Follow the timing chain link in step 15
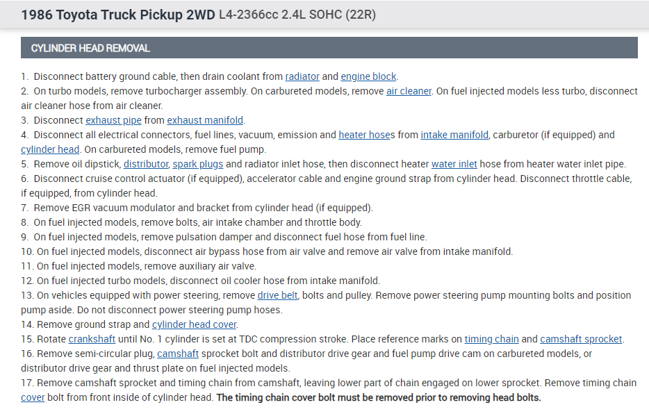Viewport: 649px width, 414px height. pos(491,339)
